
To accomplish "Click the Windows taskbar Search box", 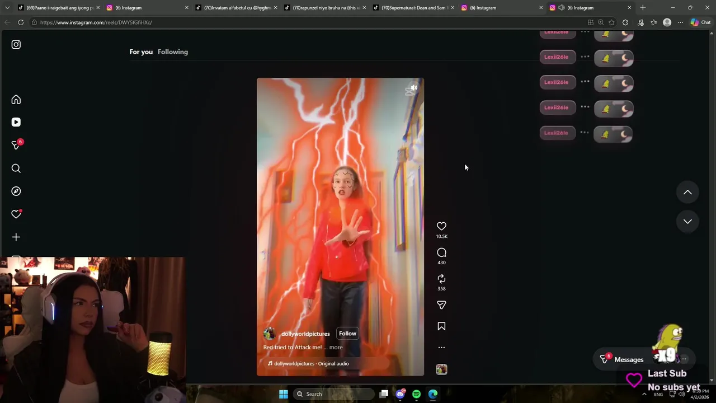I will 333,394.
